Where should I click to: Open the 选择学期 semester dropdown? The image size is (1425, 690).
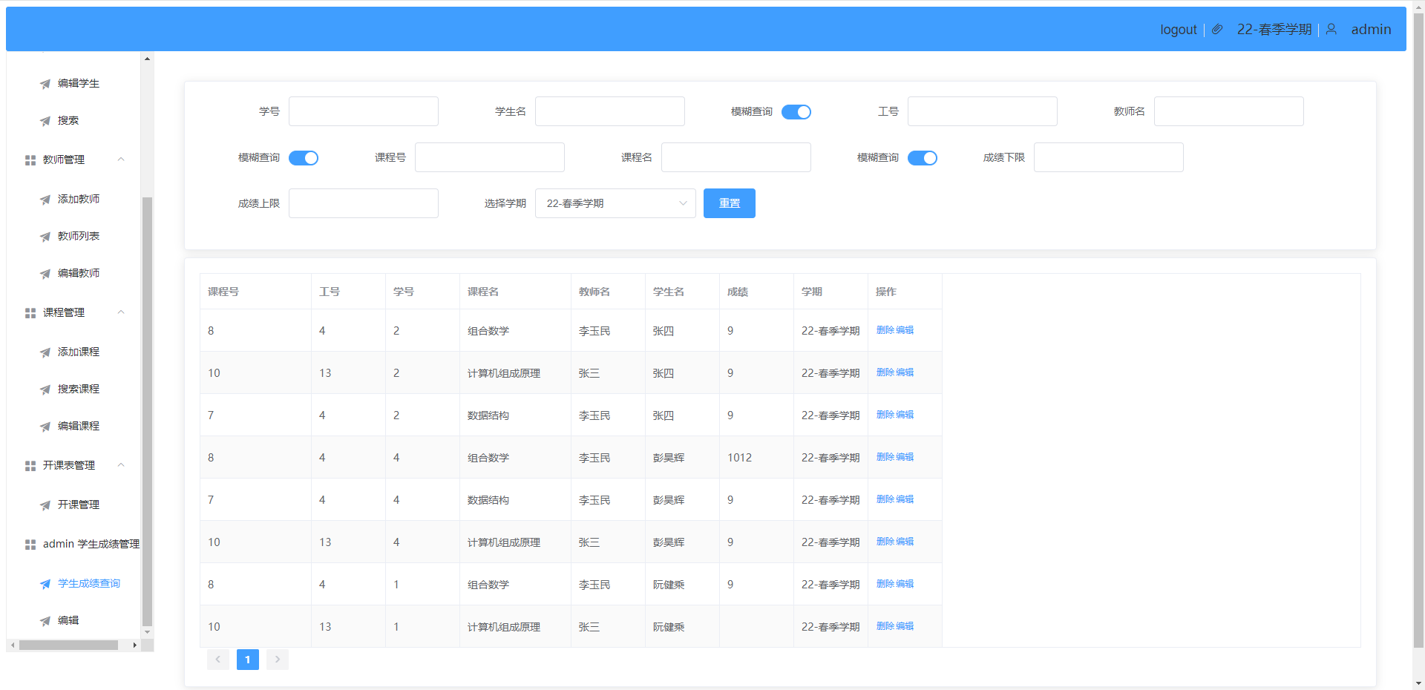tap(615, 203)
